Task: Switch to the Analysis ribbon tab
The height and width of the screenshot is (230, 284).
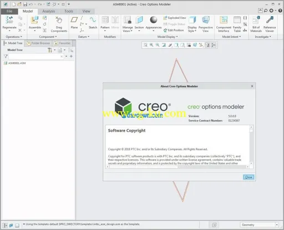Action: [49, 11]
